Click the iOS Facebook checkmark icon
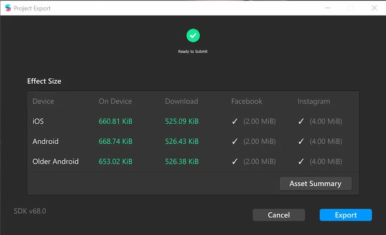Viewport: 386px width, 235px height. coord(235,121)
